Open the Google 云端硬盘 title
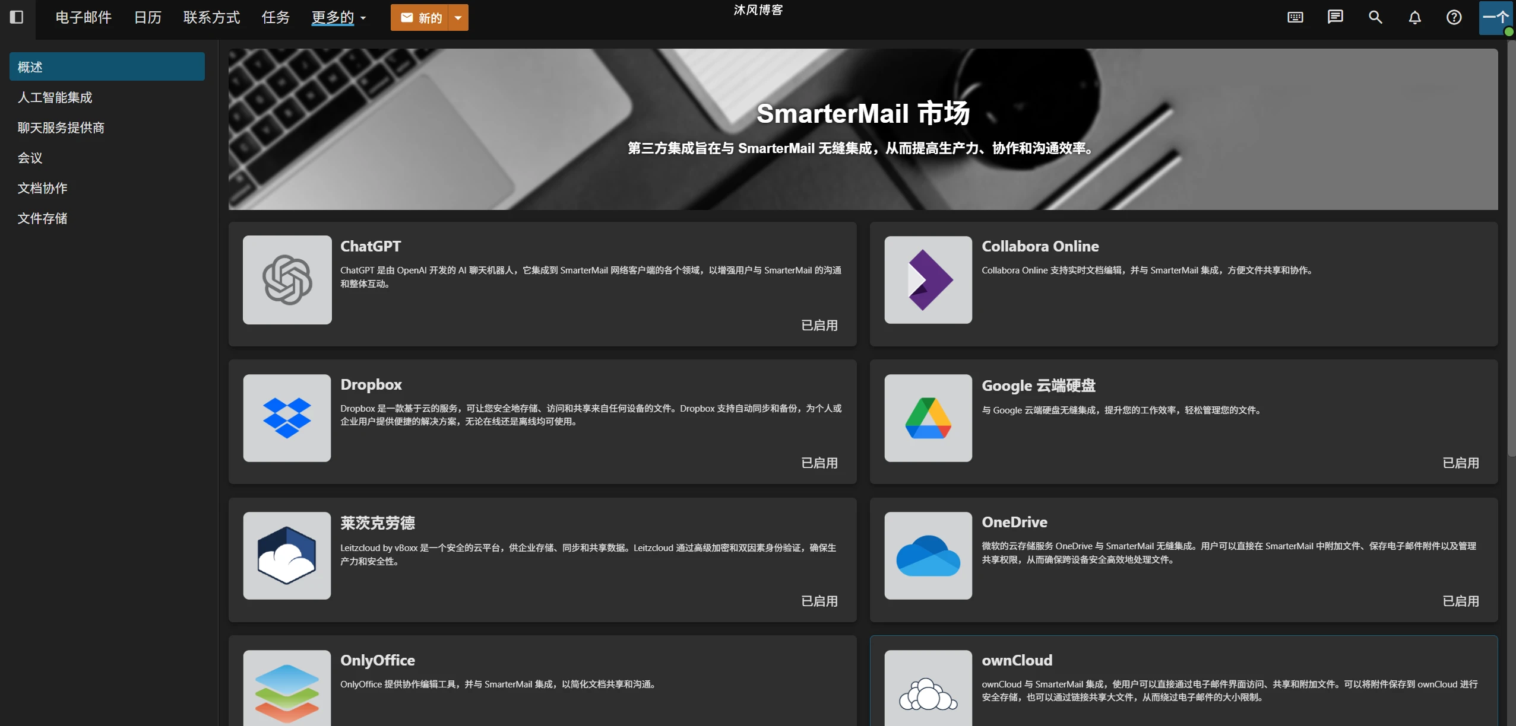1516x726 pixels. point(1039,385)
